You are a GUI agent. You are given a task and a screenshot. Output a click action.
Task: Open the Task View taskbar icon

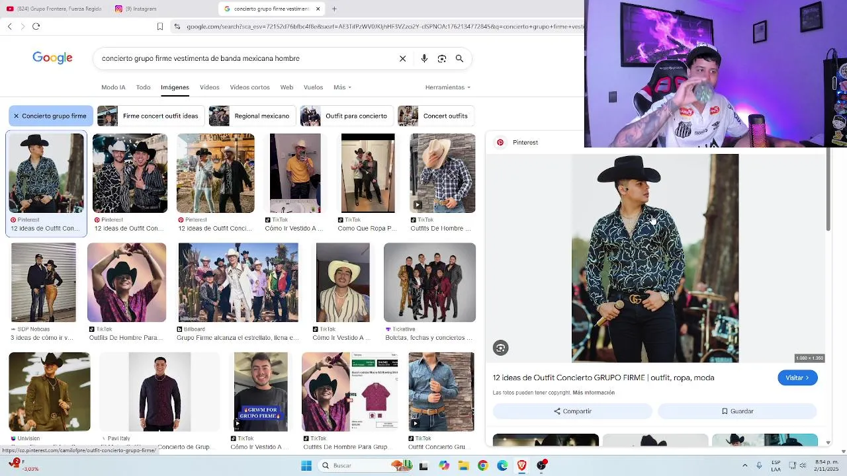423,465
